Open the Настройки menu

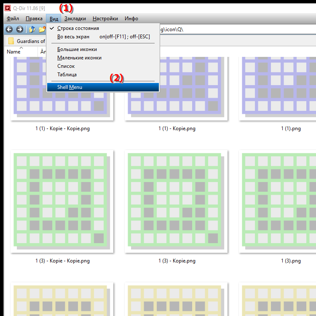(105, 19)
